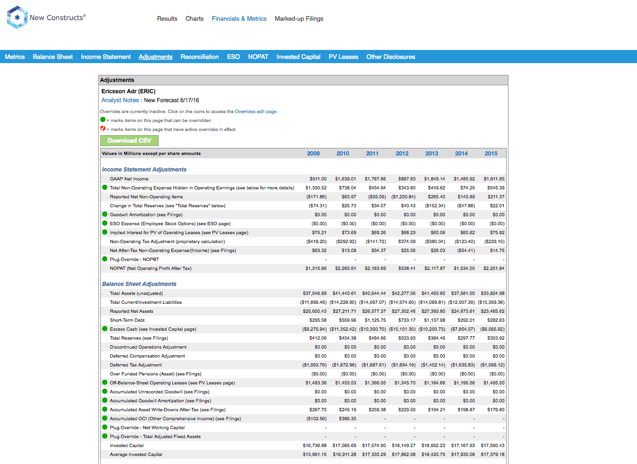
Task: Click 2015 NOPAT value $2,251.84
Action: 494,269
